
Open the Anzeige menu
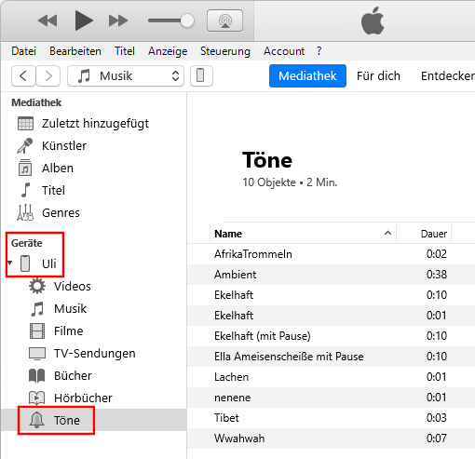point(168,51)
